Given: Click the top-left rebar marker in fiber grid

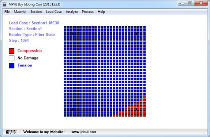Looking at the screenshot, I should pos(72,34).
